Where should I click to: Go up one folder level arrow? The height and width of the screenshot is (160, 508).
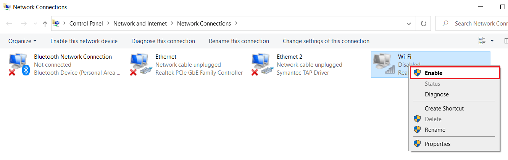pyautogui.click(x=45, y=24)
